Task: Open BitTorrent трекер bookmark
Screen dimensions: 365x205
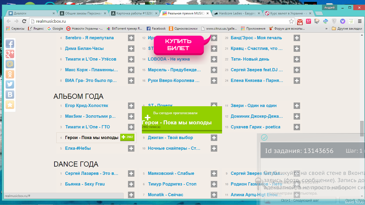Action: point(124,29)
